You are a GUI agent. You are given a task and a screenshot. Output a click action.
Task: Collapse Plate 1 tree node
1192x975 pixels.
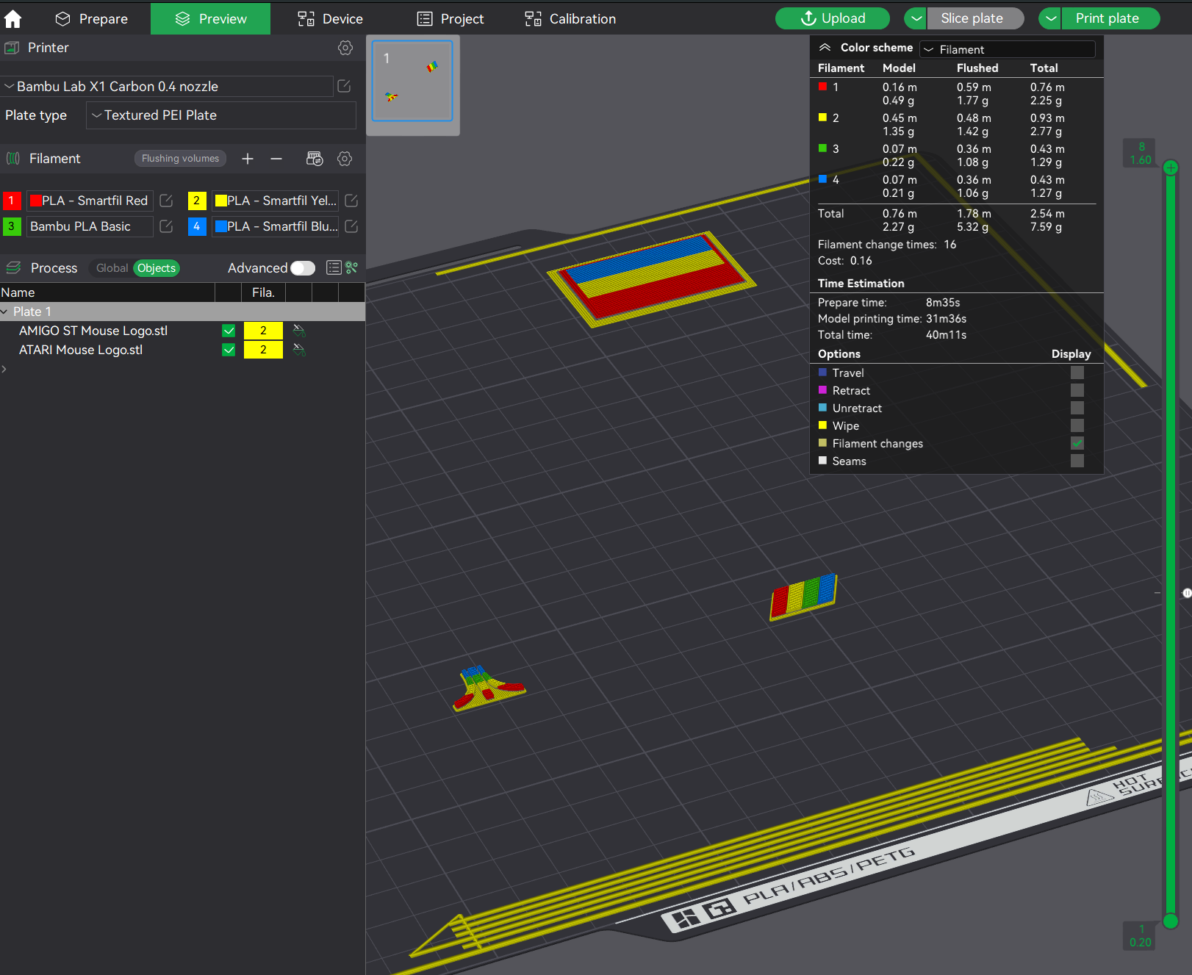coord(4,312)
